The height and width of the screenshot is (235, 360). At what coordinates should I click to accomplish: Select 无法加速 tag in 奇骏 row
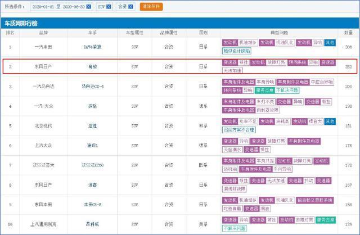click(x=232, y=71)
